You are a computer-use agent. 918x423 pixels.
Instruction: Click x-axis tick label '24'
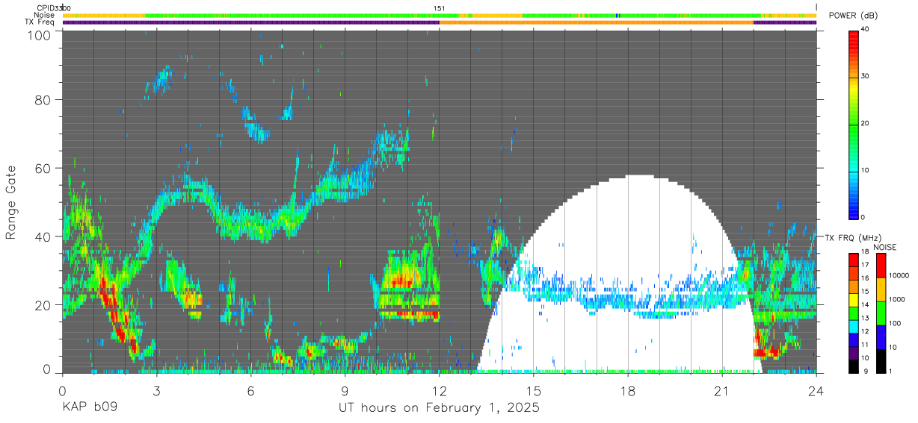click(816, 391)
